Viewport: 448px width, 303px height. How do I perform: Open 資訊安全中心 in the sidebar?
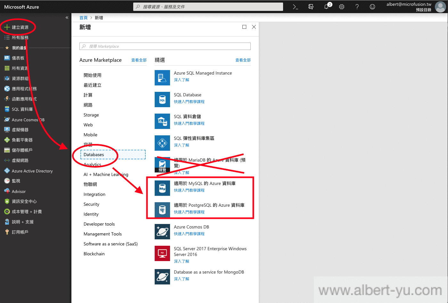coord(20,201)
